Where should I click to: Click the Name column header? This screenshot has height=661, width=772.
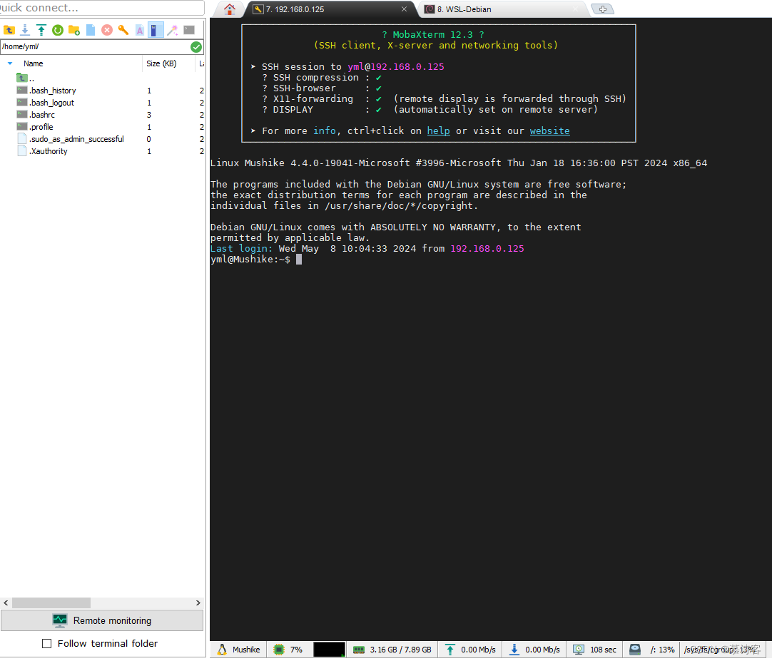pos(33,63)
